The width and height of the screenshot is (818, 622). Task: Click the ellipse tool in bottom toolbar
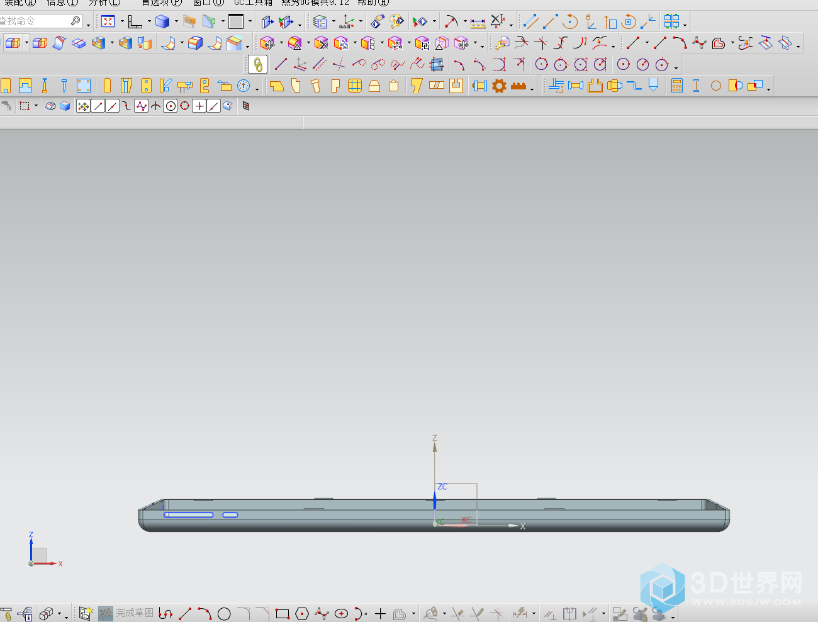tap(342, 614)
